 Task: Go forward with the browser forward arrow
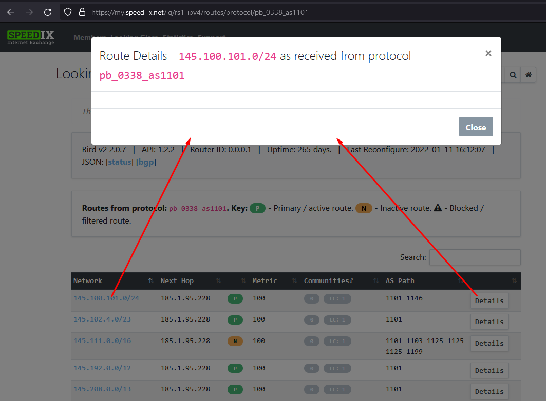[x=29, y=12]
